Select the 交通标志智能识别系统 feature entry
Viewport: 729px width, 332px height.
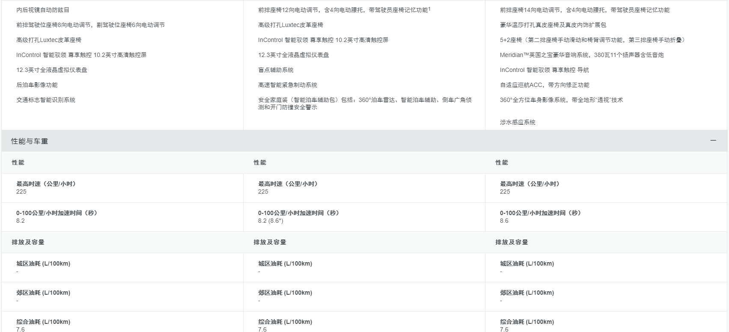46,100
